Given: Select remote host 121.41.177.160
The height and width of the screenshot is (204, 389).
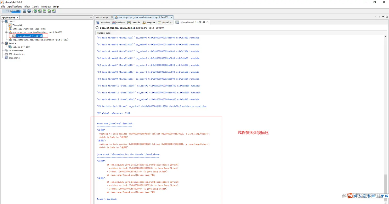Looking at the screenshot, I should (21, 47).
